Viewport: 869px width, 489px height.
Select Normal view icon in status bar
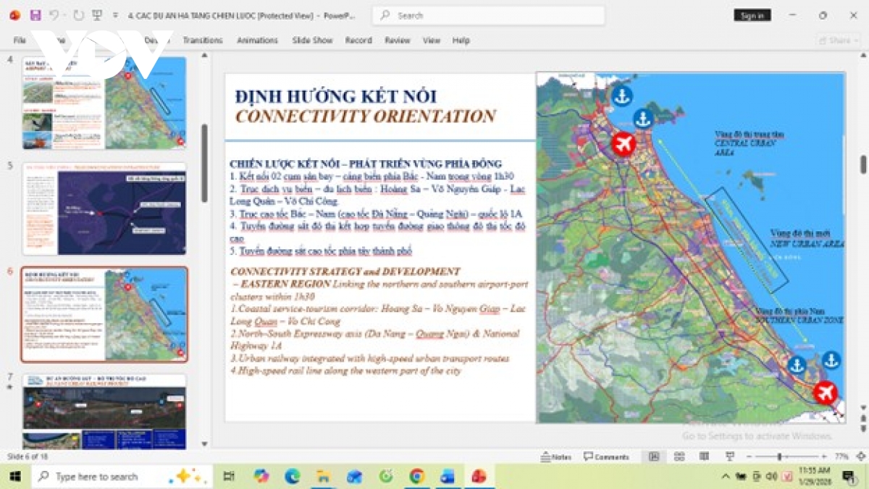click(x=654, y=456)
